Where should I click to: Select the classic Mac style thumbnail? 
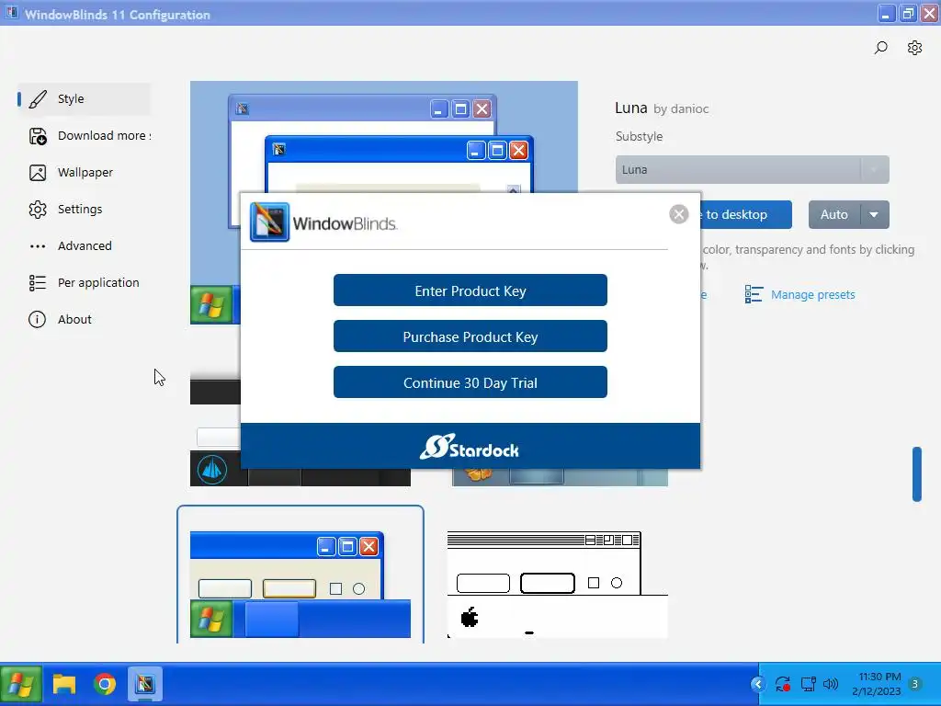[x=558, y=585]
